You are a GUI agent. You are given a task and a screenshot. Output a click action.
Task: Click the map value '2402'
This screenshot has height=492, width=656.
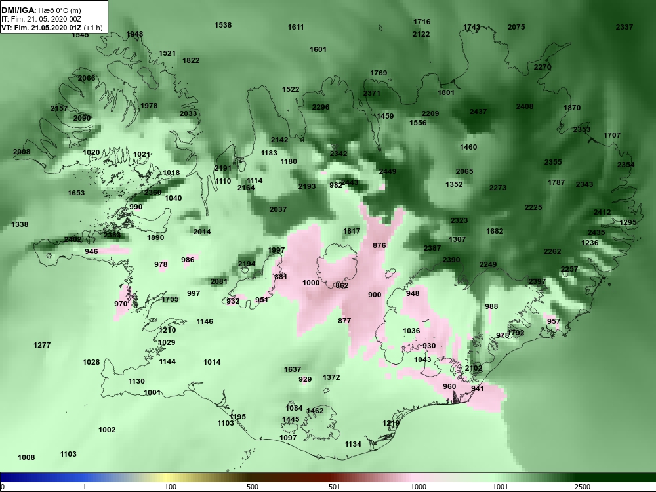[73, 239]
